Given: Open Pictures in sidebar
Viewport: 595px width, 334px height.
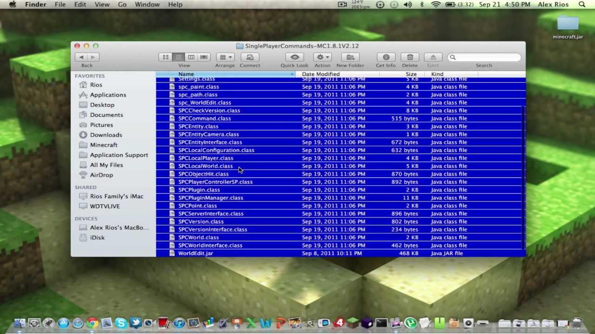Looking at the screenshot, I should coord(101,125).
